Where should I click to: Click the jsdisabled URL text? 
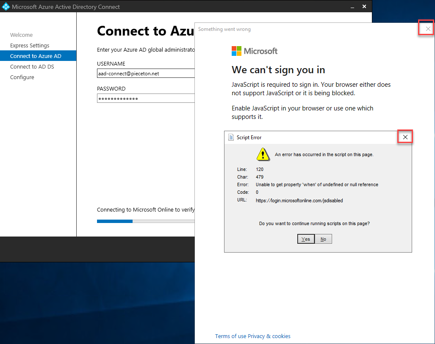[x=299, y=201]
